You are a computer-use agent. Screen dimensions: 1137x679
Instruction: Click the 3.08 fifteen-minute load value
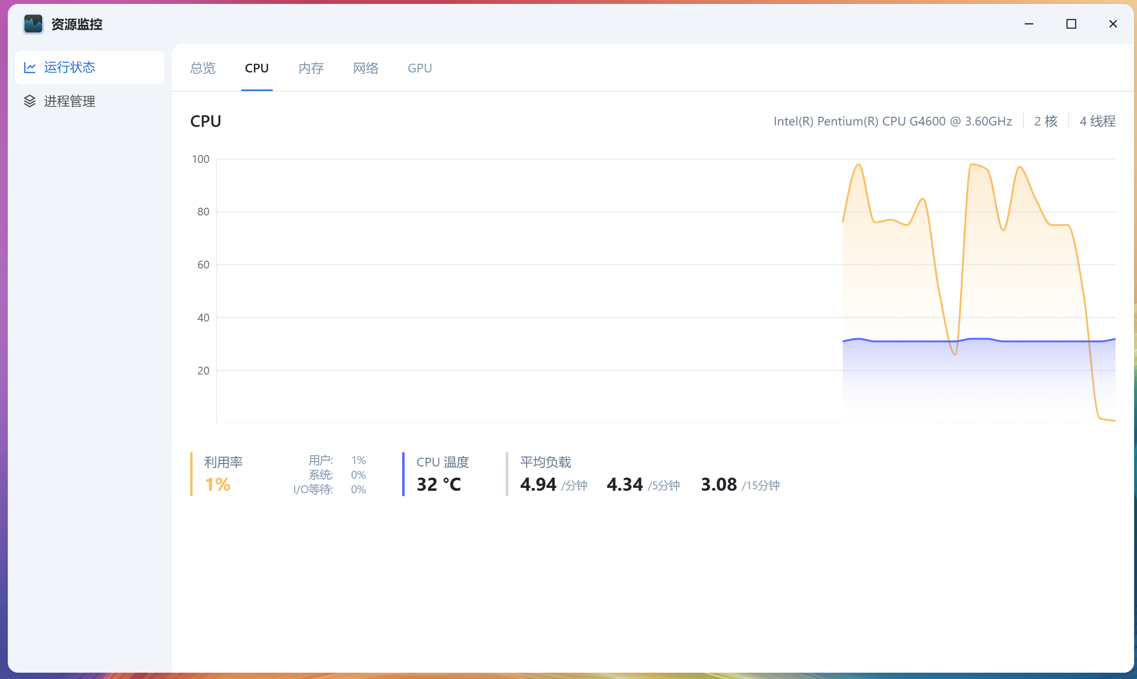pyautogui.click(x=719, y=484)
